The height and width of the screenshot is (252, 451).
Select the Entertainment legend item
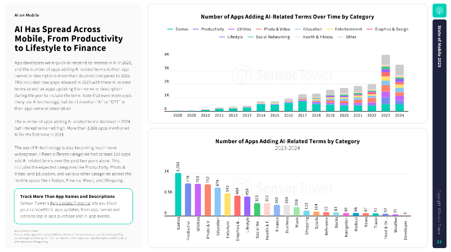coord(344,29)
